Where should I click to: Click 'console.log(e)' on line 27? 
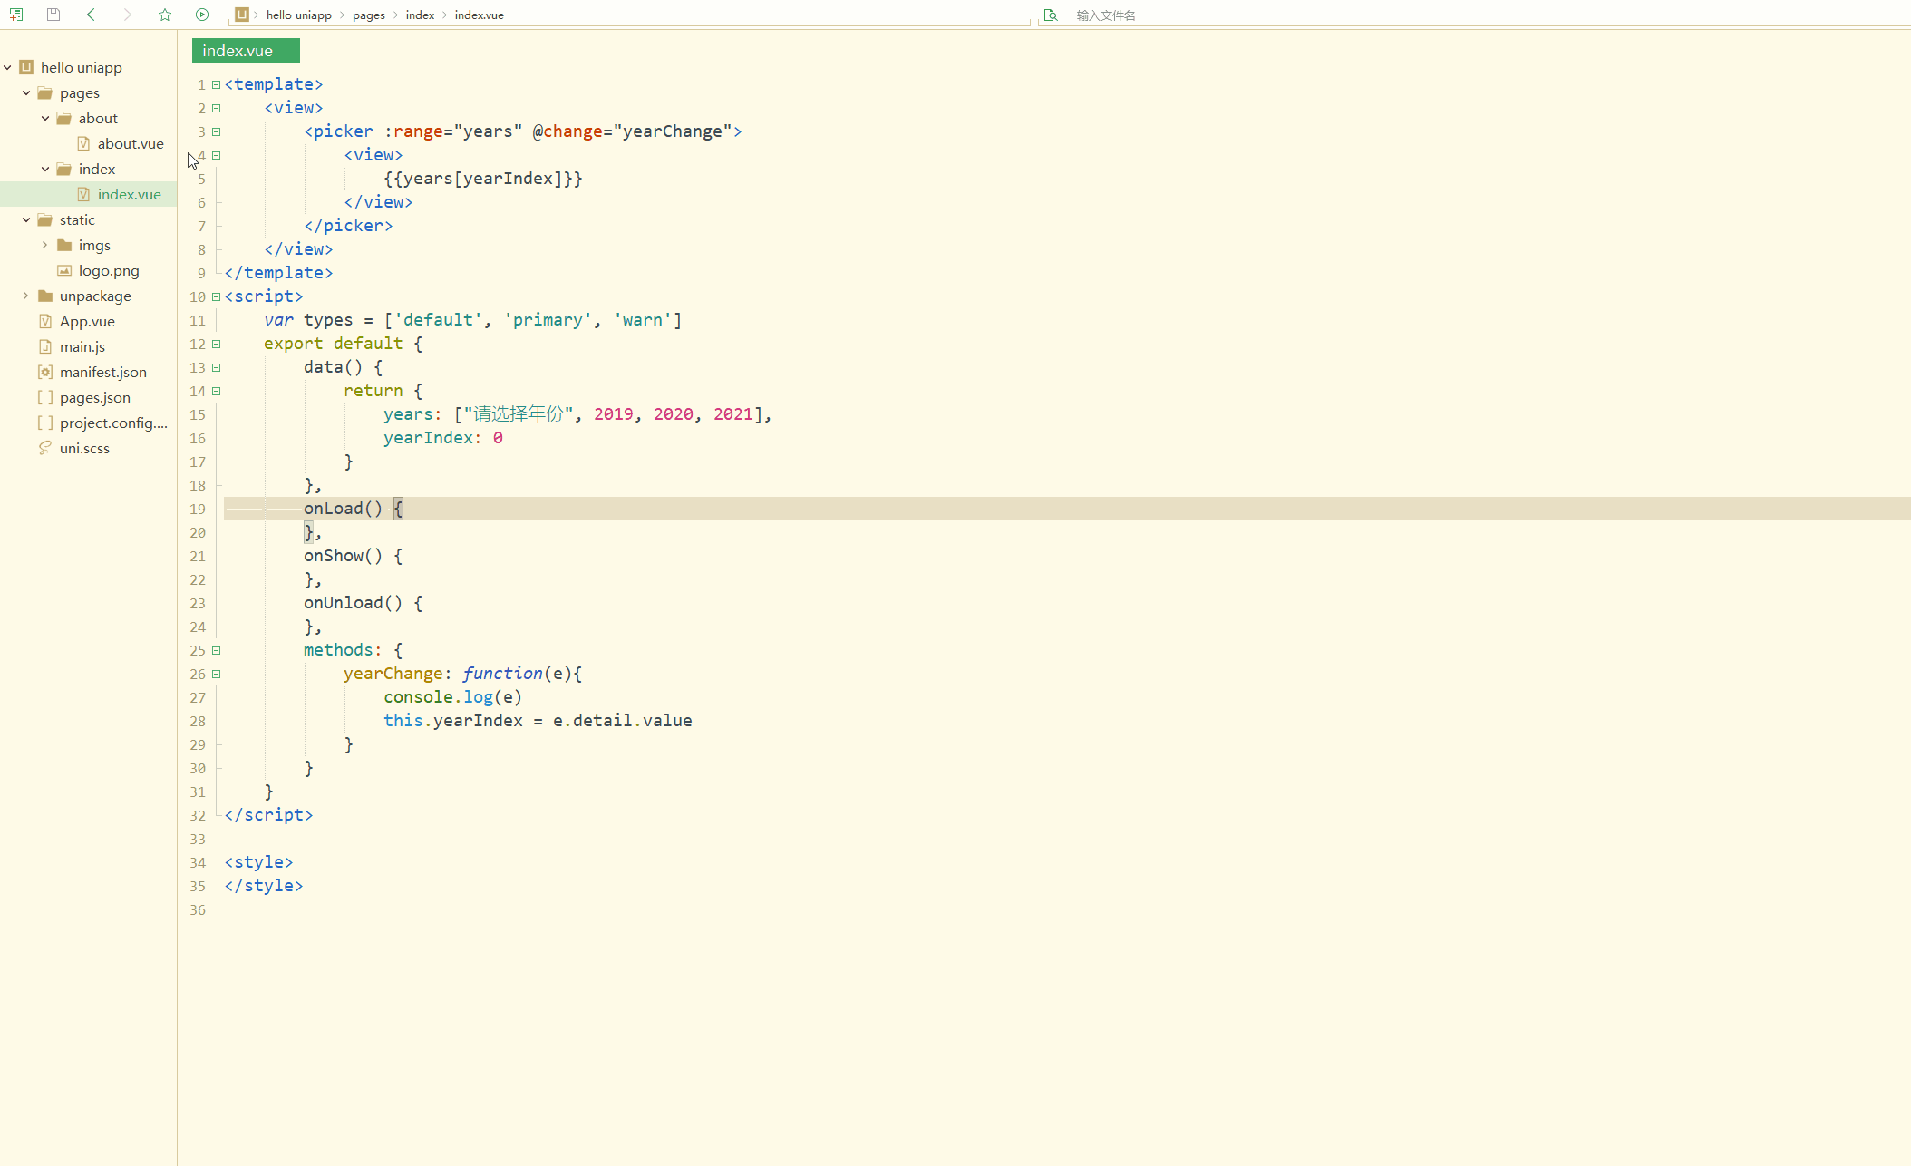pyautogui.click(x=453, y=697)
